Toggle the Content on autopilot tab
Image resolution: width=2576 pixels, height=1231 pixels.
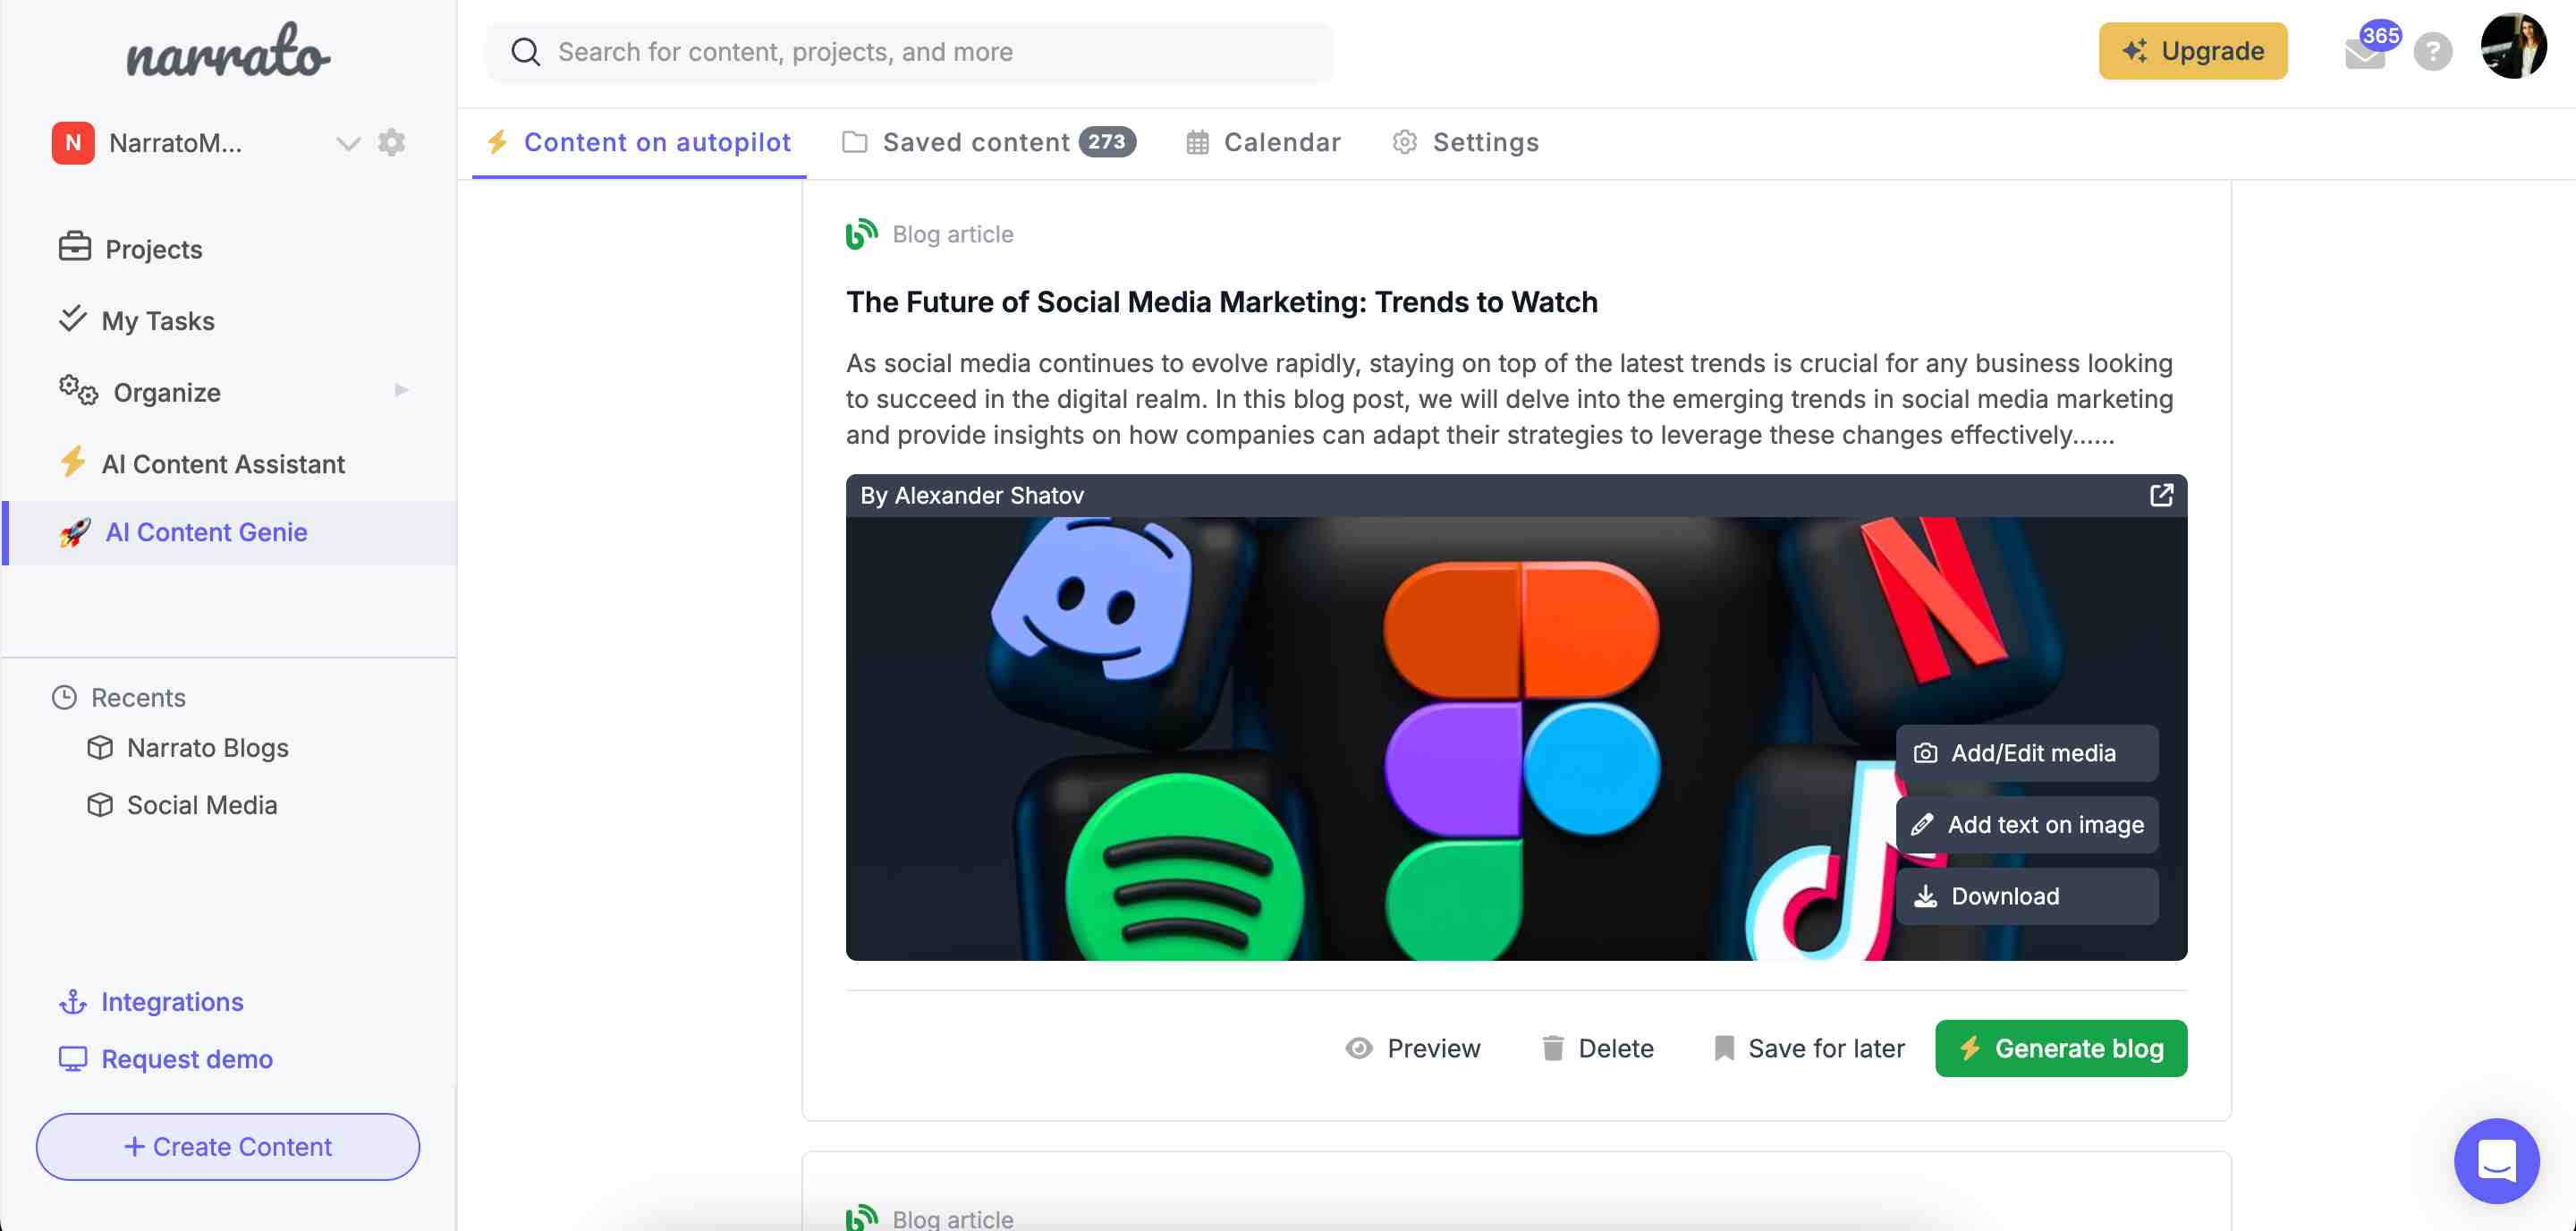[x=640, y=141]
